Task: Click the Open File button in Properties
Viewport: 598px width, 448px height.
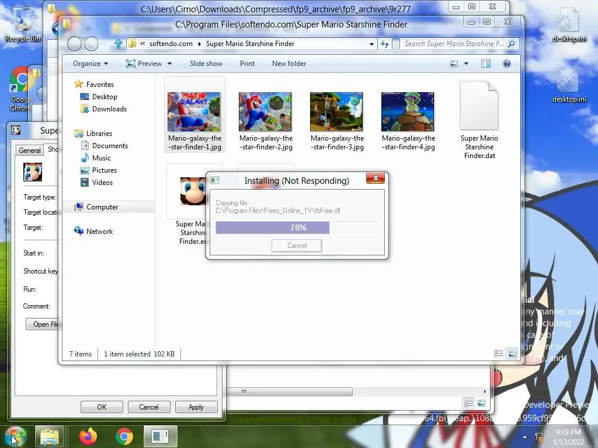Action: click(x=43, y=324)
